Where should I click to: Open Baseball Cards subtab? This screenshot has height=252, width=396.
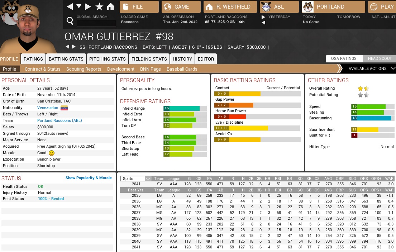click(x=182, y=69)
